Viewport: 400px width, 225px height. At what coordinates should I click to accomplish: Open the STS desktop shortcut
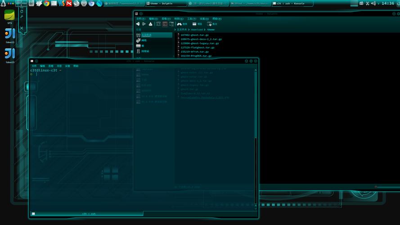(9, 15)
